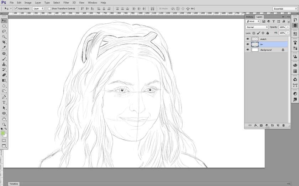Select the Lasso tool
This screenshot has height=186, width=299.
tap(4, 32)
